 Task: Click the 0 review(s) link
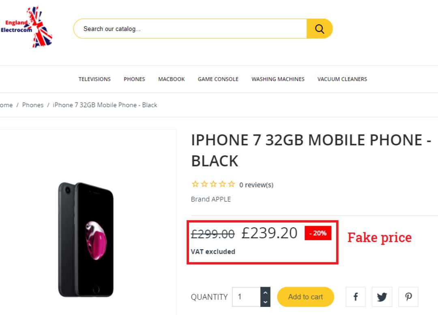click(256, 185)
